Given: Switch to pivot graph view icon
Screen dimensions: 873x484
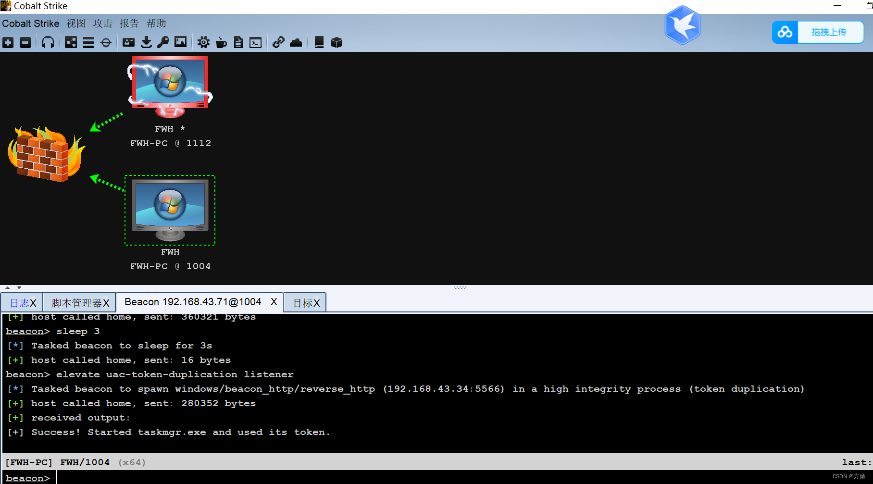Looking at the screenshot, I should [71, 43].
